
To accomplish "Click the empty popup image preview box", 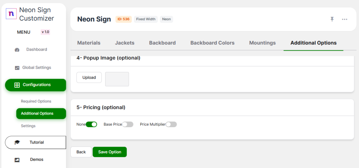I will tap(117, 79).
